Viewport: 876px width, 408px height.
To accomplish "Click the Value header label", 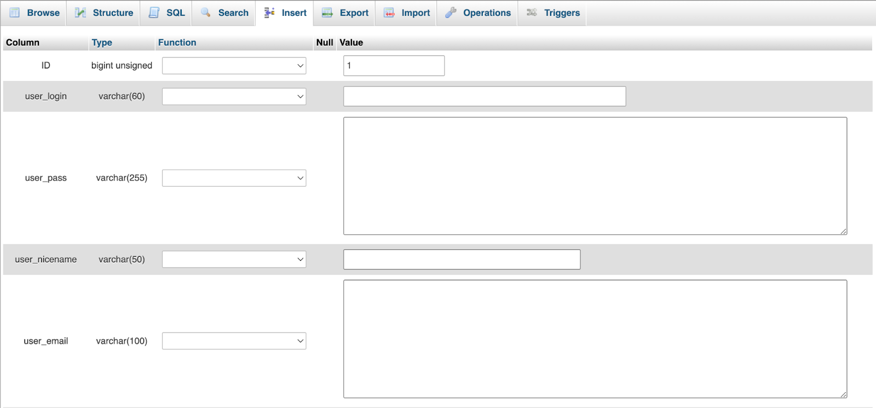I will click(x=351, y=43).
